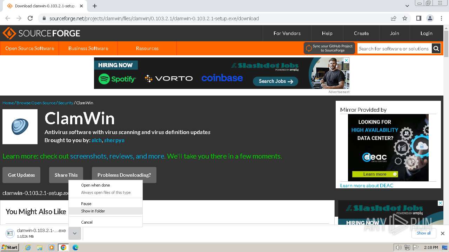The width and height of the screenshot is (449, 252).
Task: Click the Security breadcrumb
Action: coord(66,103)
